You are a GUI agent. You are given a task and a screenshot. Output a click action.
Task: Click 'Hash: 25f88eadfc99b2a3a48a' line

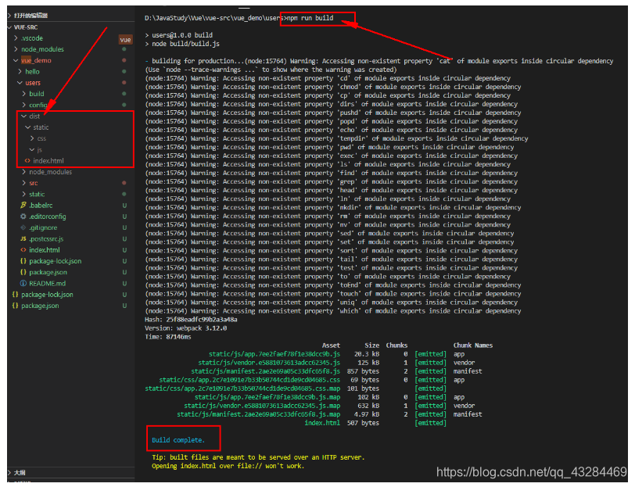[x=191, y=320]
